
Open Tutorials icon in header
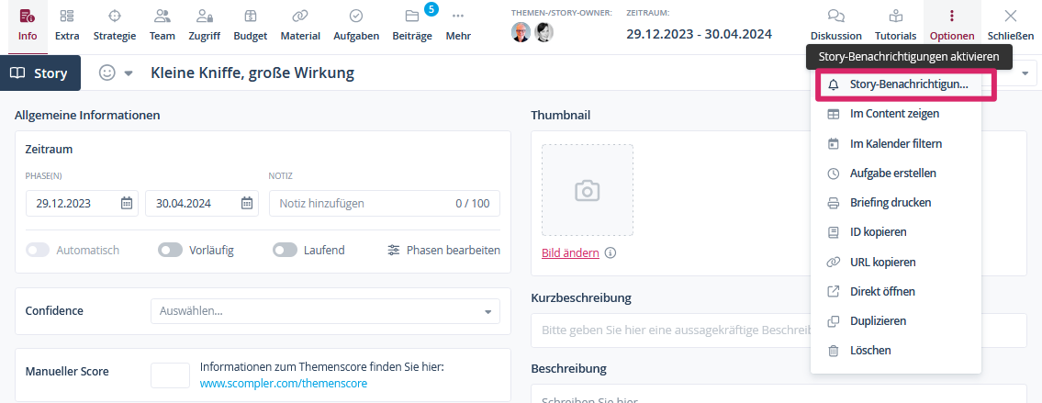pos(895,17)
